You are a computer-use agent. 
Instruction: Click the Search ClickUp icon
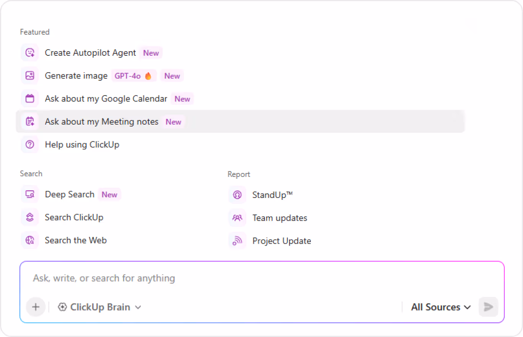[x=30, y=217]
